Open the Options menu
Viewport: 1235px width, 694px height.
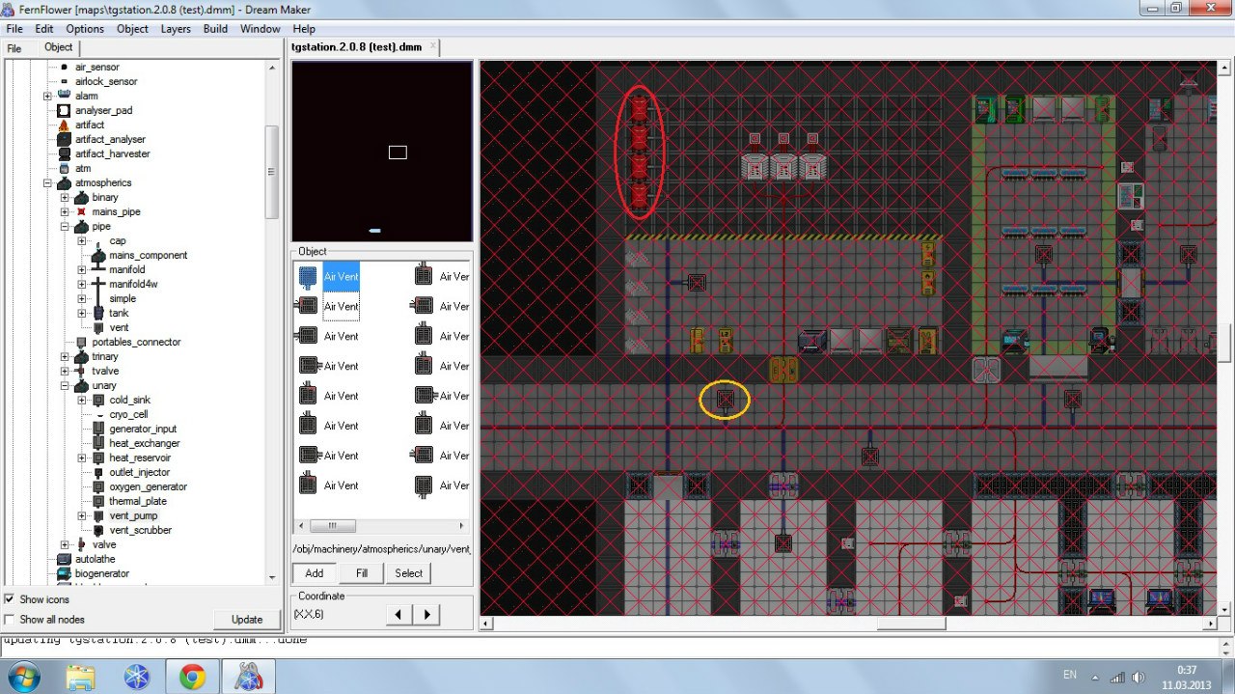tap(85, 29)
